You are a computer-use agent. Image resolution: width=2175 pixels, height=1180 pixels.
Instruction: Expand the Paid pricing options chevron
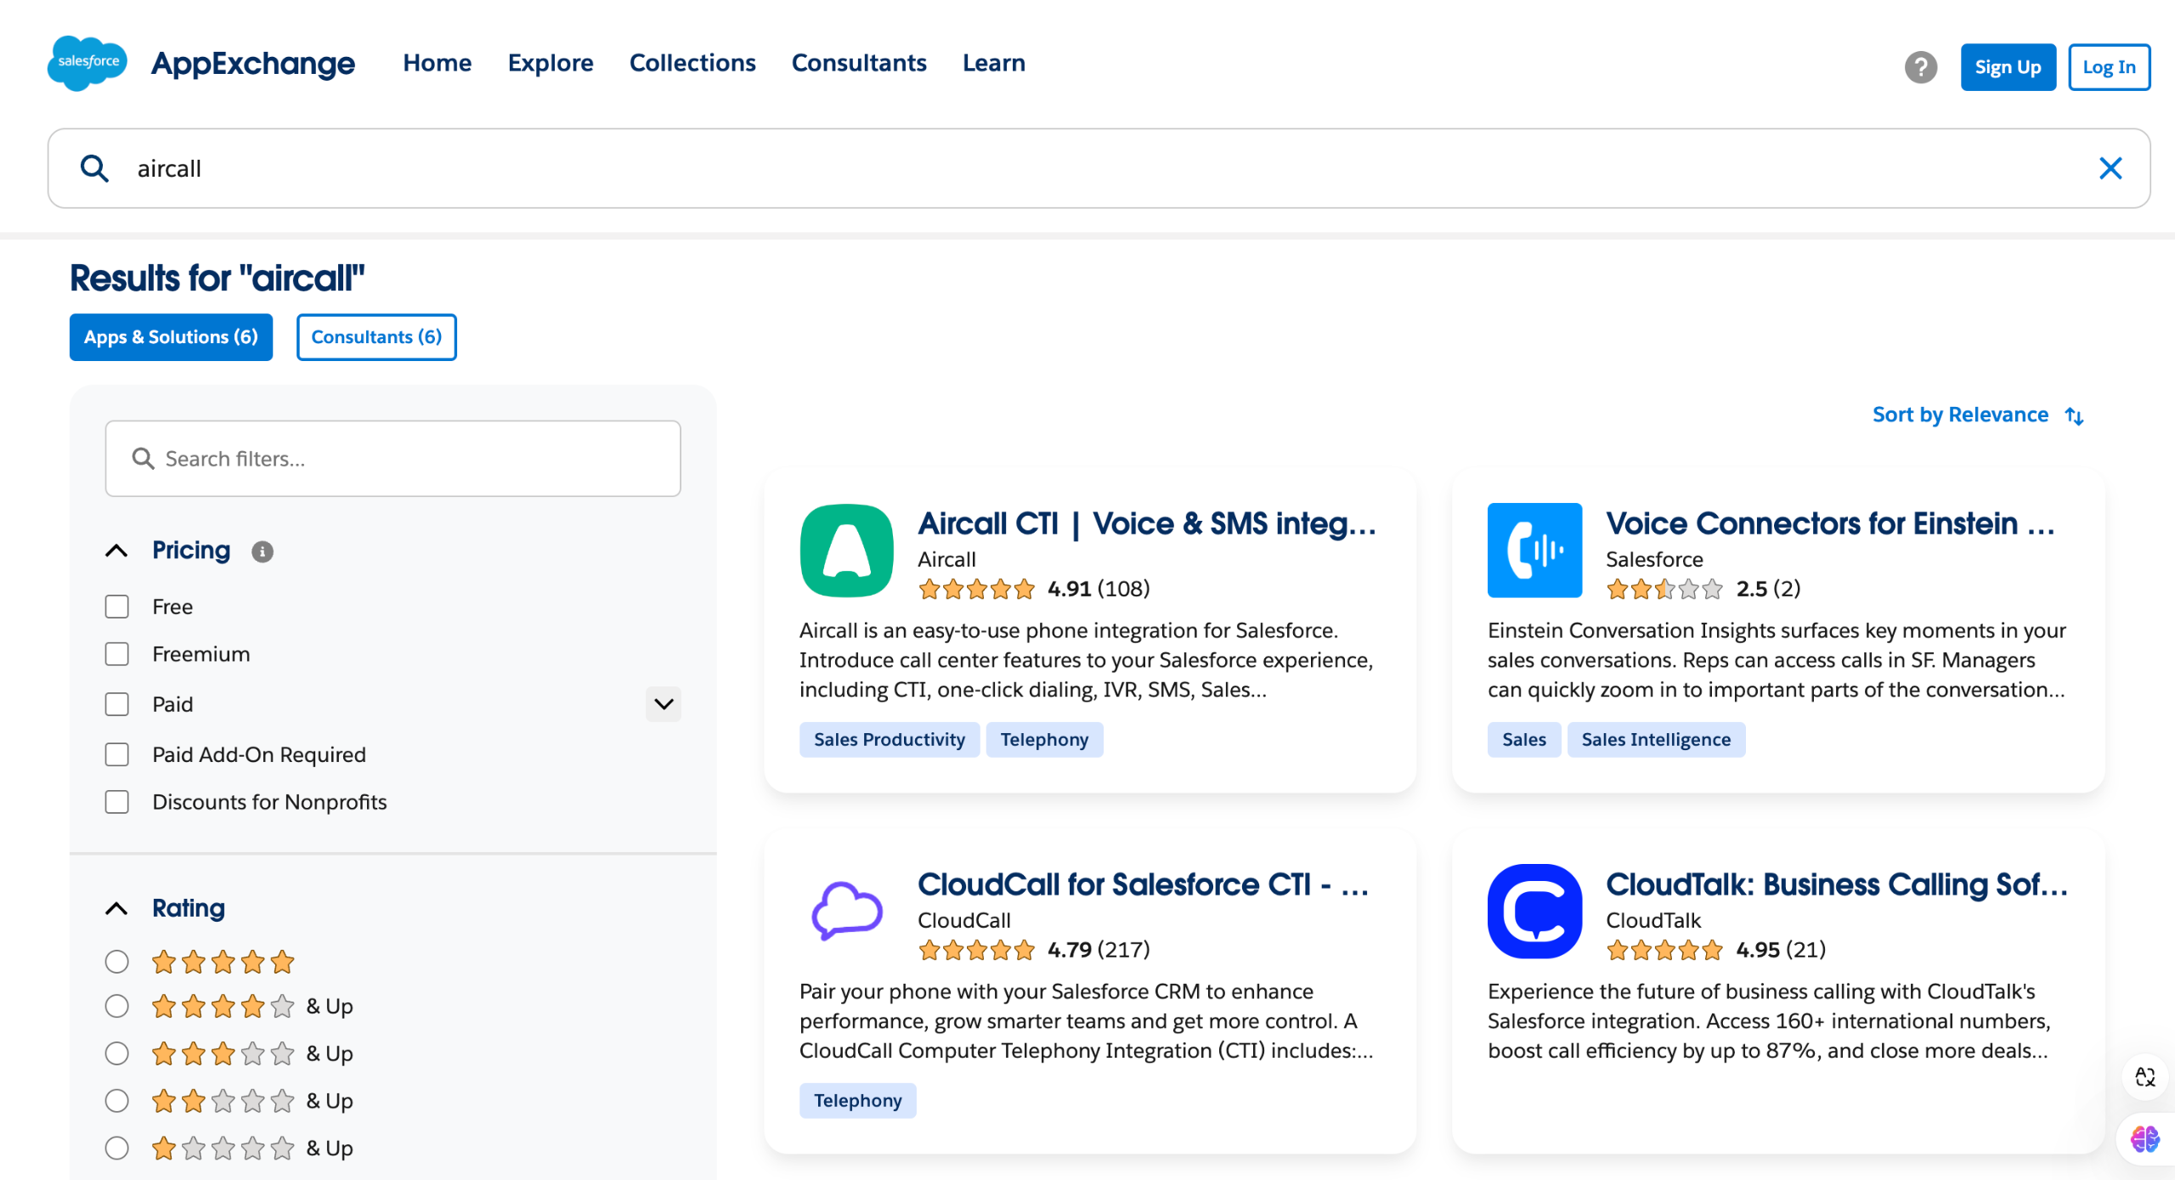click(664, 704)
